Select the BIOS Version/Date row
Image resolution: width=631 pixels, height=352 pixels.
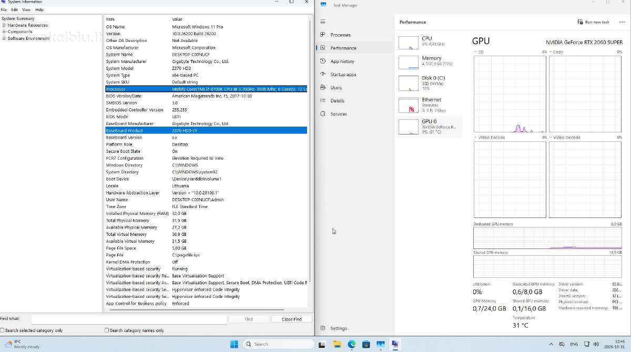pos(206,96)
